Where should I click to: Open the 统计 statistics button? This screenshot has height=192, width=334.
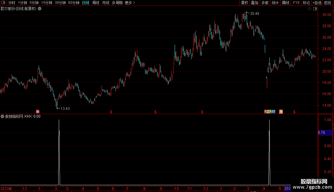275,3
